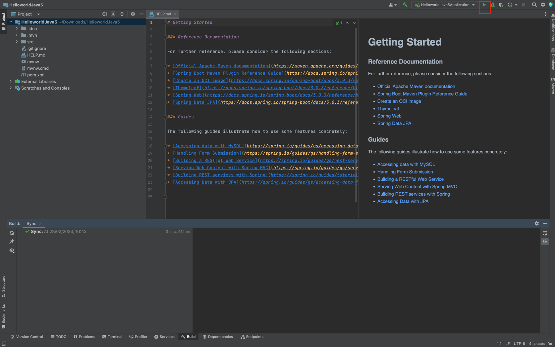Screen dimensions: 555x347
Task: Open Notifications side panel
Action: click(x=552, y=27)
